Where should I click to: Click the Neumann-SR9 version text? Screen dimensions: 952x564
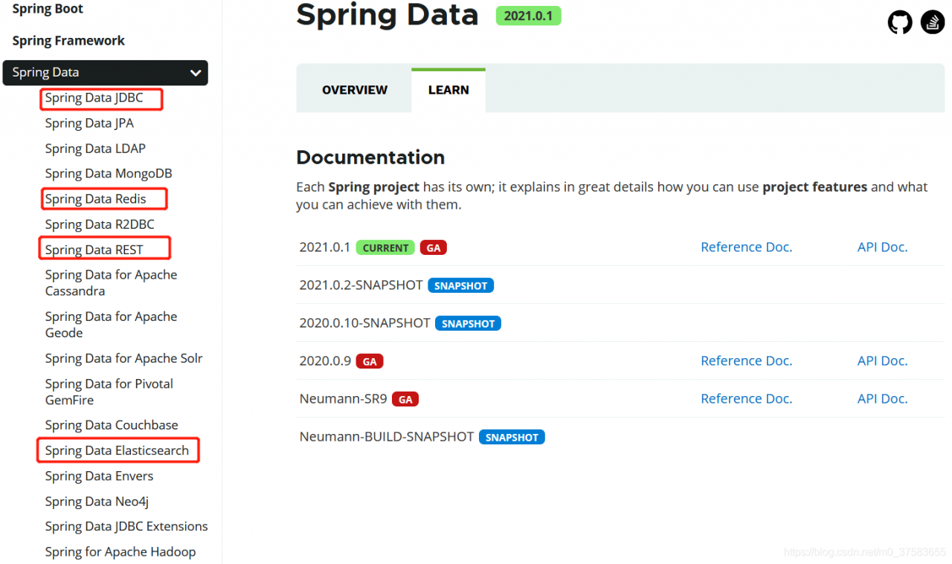[x=343, y=399]
